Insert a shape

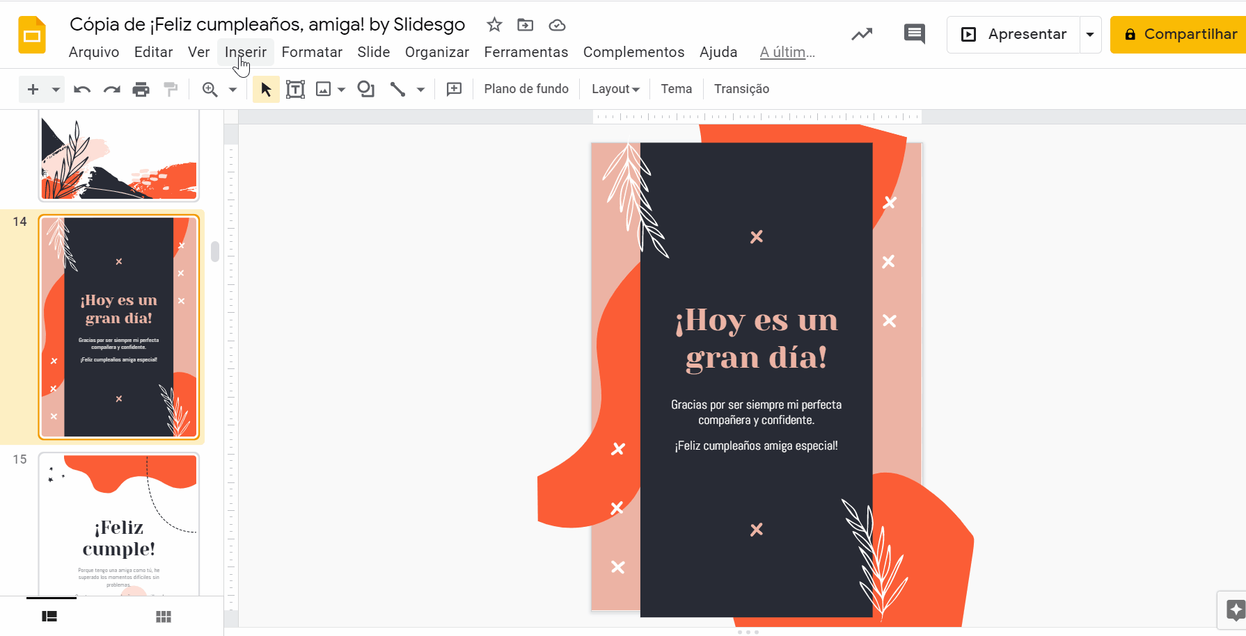pyautogui.click(x=365, y=89)
